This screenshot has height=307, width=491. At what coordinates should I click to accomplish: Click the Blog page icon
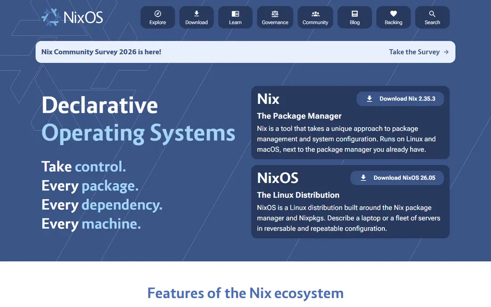(354, 14)
